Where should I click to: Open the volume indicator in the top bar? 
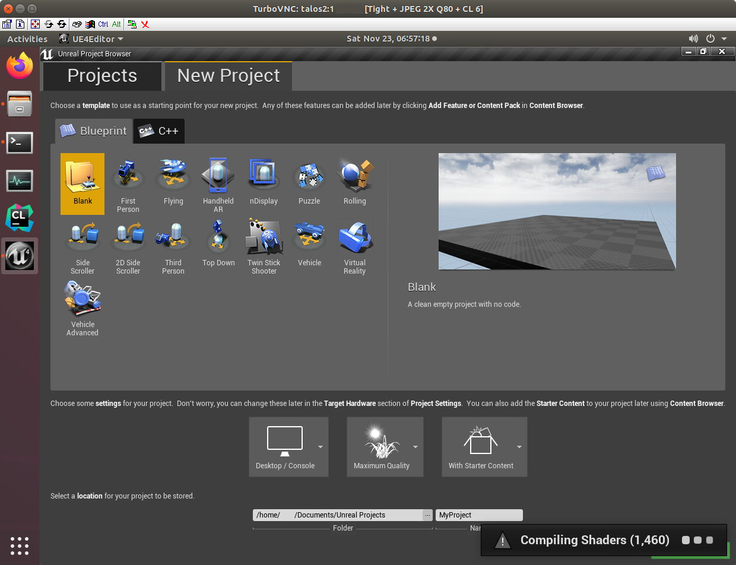(693, 39)
